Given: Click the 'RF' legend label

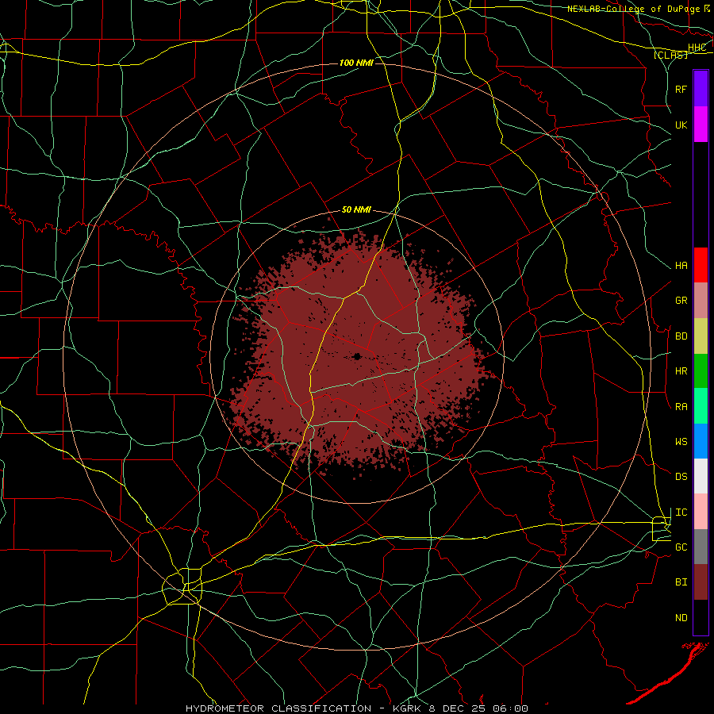Looking at the screenshot, I should coord(681,89).
